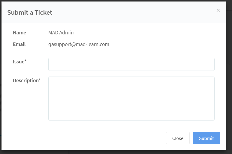Click the qasupport@mad-learn.com email address

79,44
